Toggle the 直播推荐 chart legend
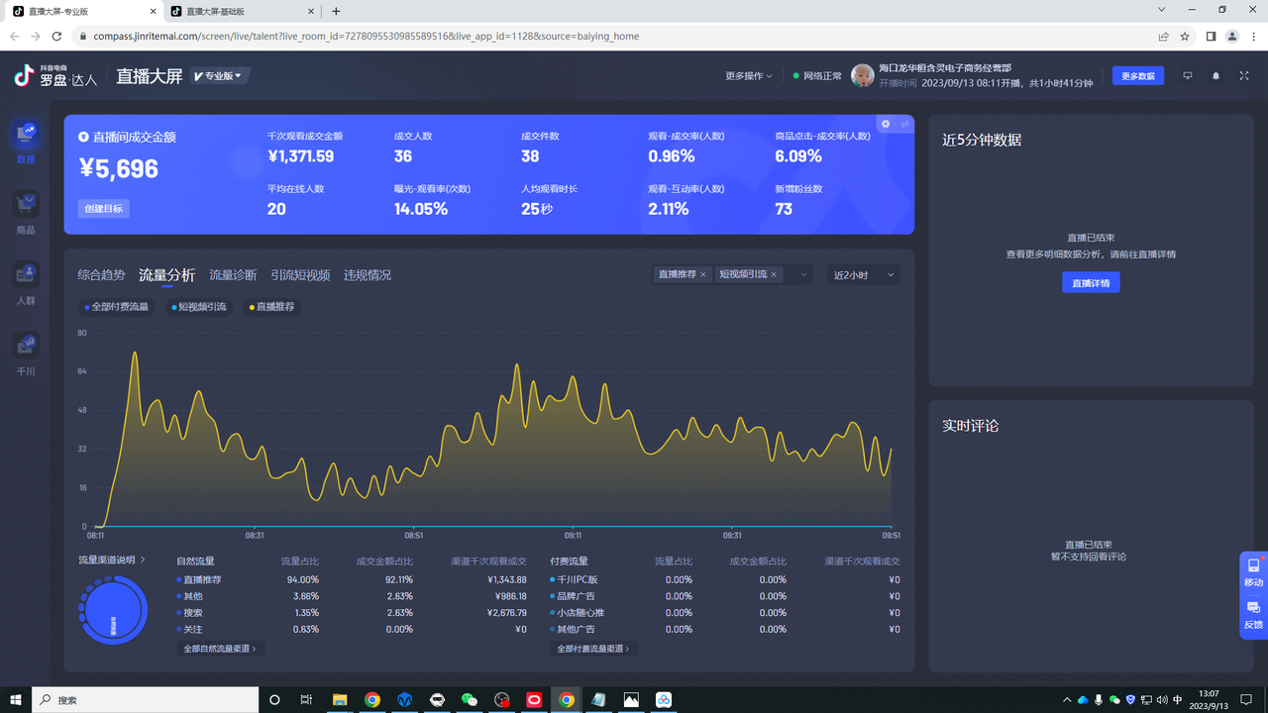The height and width of the screenshot is (713, 1268). [270, 307]
